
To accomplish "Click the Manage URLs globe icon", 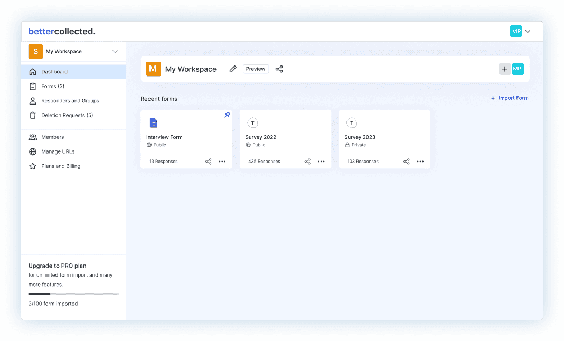I will tap(33, 151).
